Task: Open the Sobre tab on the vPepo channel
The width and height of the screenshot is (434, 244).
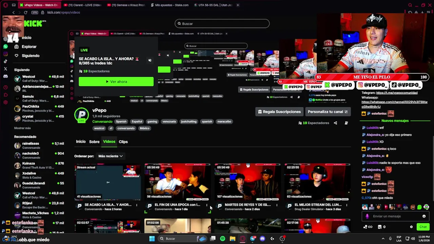Action: [94, 142]
